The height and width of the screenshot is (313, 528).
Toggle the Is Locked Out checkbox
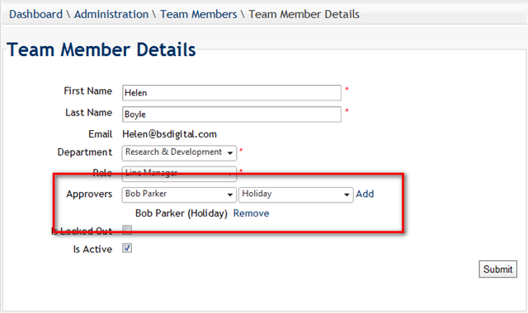click(x=127, y=230)
